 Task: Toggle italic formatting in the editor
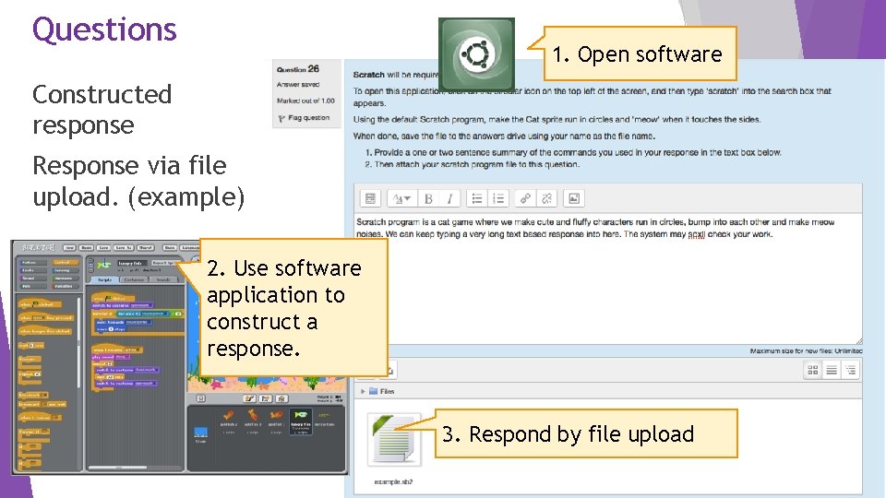tap(449, 198)
